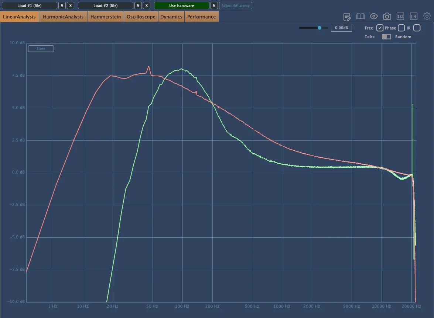
Task: Open settings via the gear icon
Action: (x=427, y=16)
